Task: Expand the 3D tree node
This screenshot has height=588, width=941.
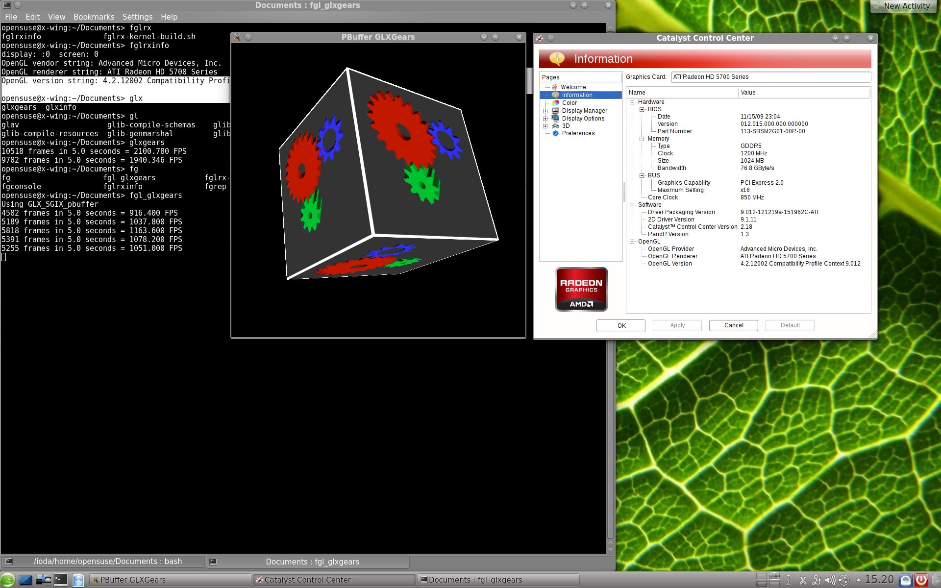Action: click(545, 126)
